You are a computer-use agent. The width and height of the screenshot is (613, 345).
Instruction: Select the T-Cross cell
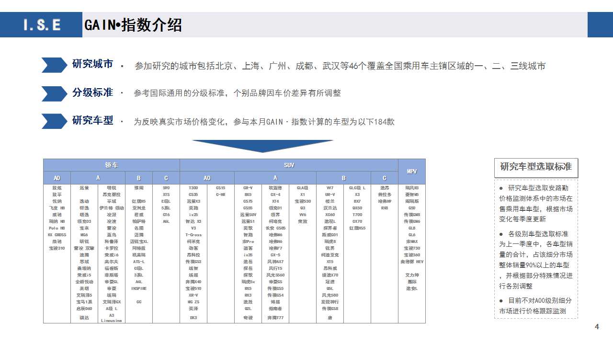pyautogui.click(x=193, y=235)
